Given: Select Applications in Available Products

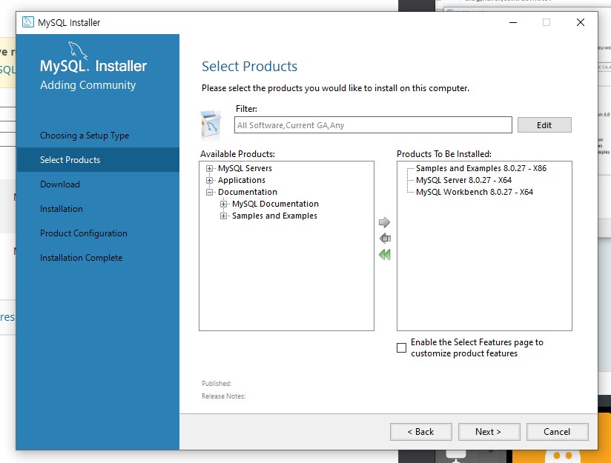Looking at the screenshot, I should coord(241,180).
